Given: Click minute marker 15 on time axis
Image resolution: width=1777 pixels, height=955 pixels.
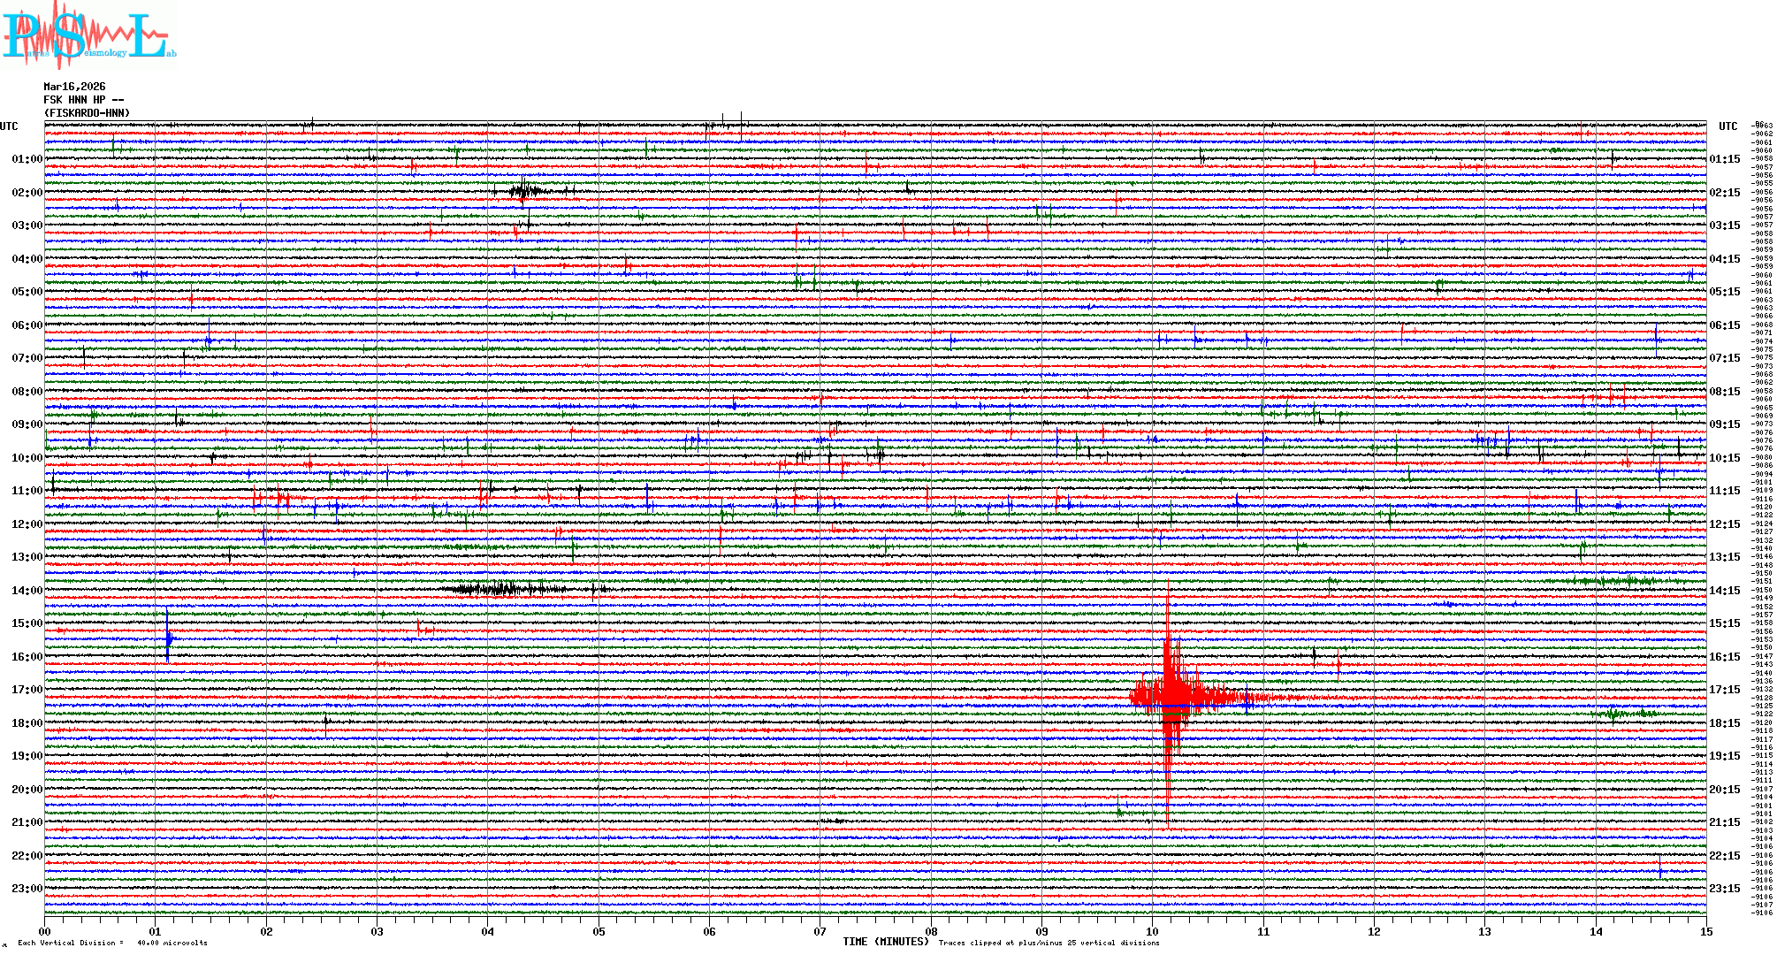Looking at the screenshot, I should [x=1705, y=931].
